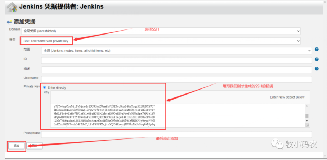Screen dimensions: 327x160
Task: Click the Jenkins credentials provider logo icon
Action: click(x=12, y=7)
